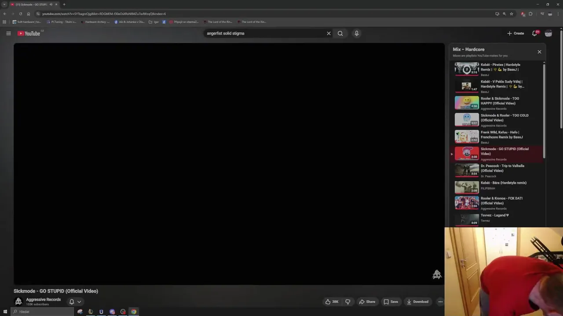563x316 pixels.
Task: Click the magnifier search button
Action: (340, 33)
